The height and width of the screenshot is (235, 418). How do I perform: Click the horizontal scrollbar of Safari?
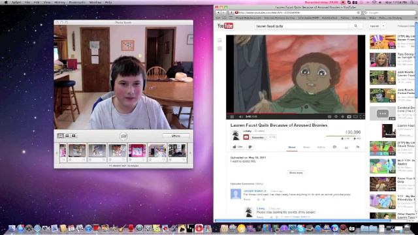click(302, 221)
